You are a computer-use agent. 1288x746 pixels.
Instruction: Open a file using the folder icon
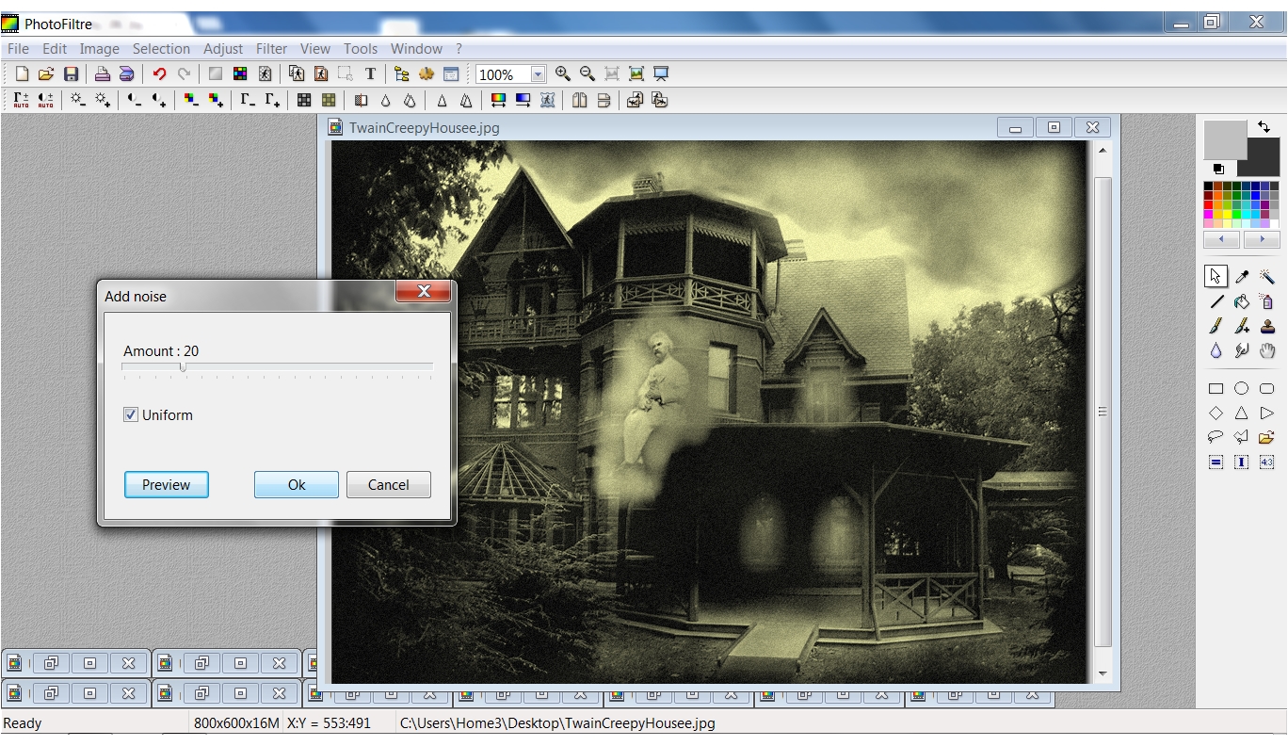(45, 74)
